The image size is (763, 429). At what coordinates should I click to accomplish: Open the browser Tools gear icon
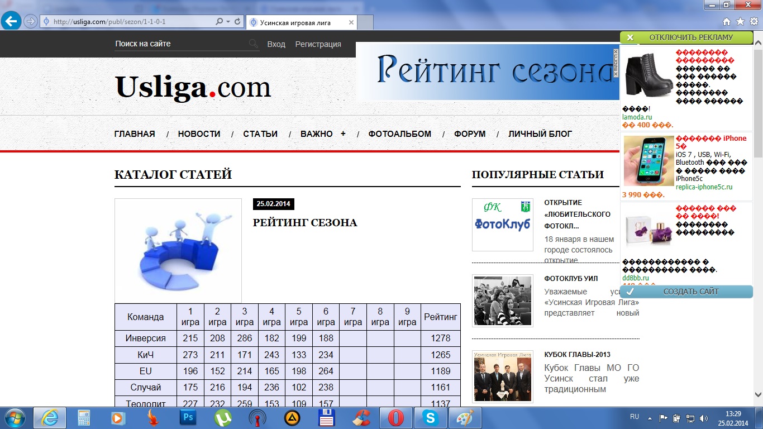coord(754,22)
